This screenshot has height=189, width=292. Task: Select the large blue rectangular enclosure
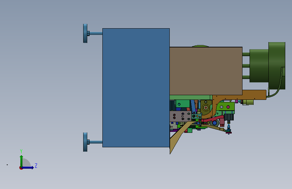(136, 88)
